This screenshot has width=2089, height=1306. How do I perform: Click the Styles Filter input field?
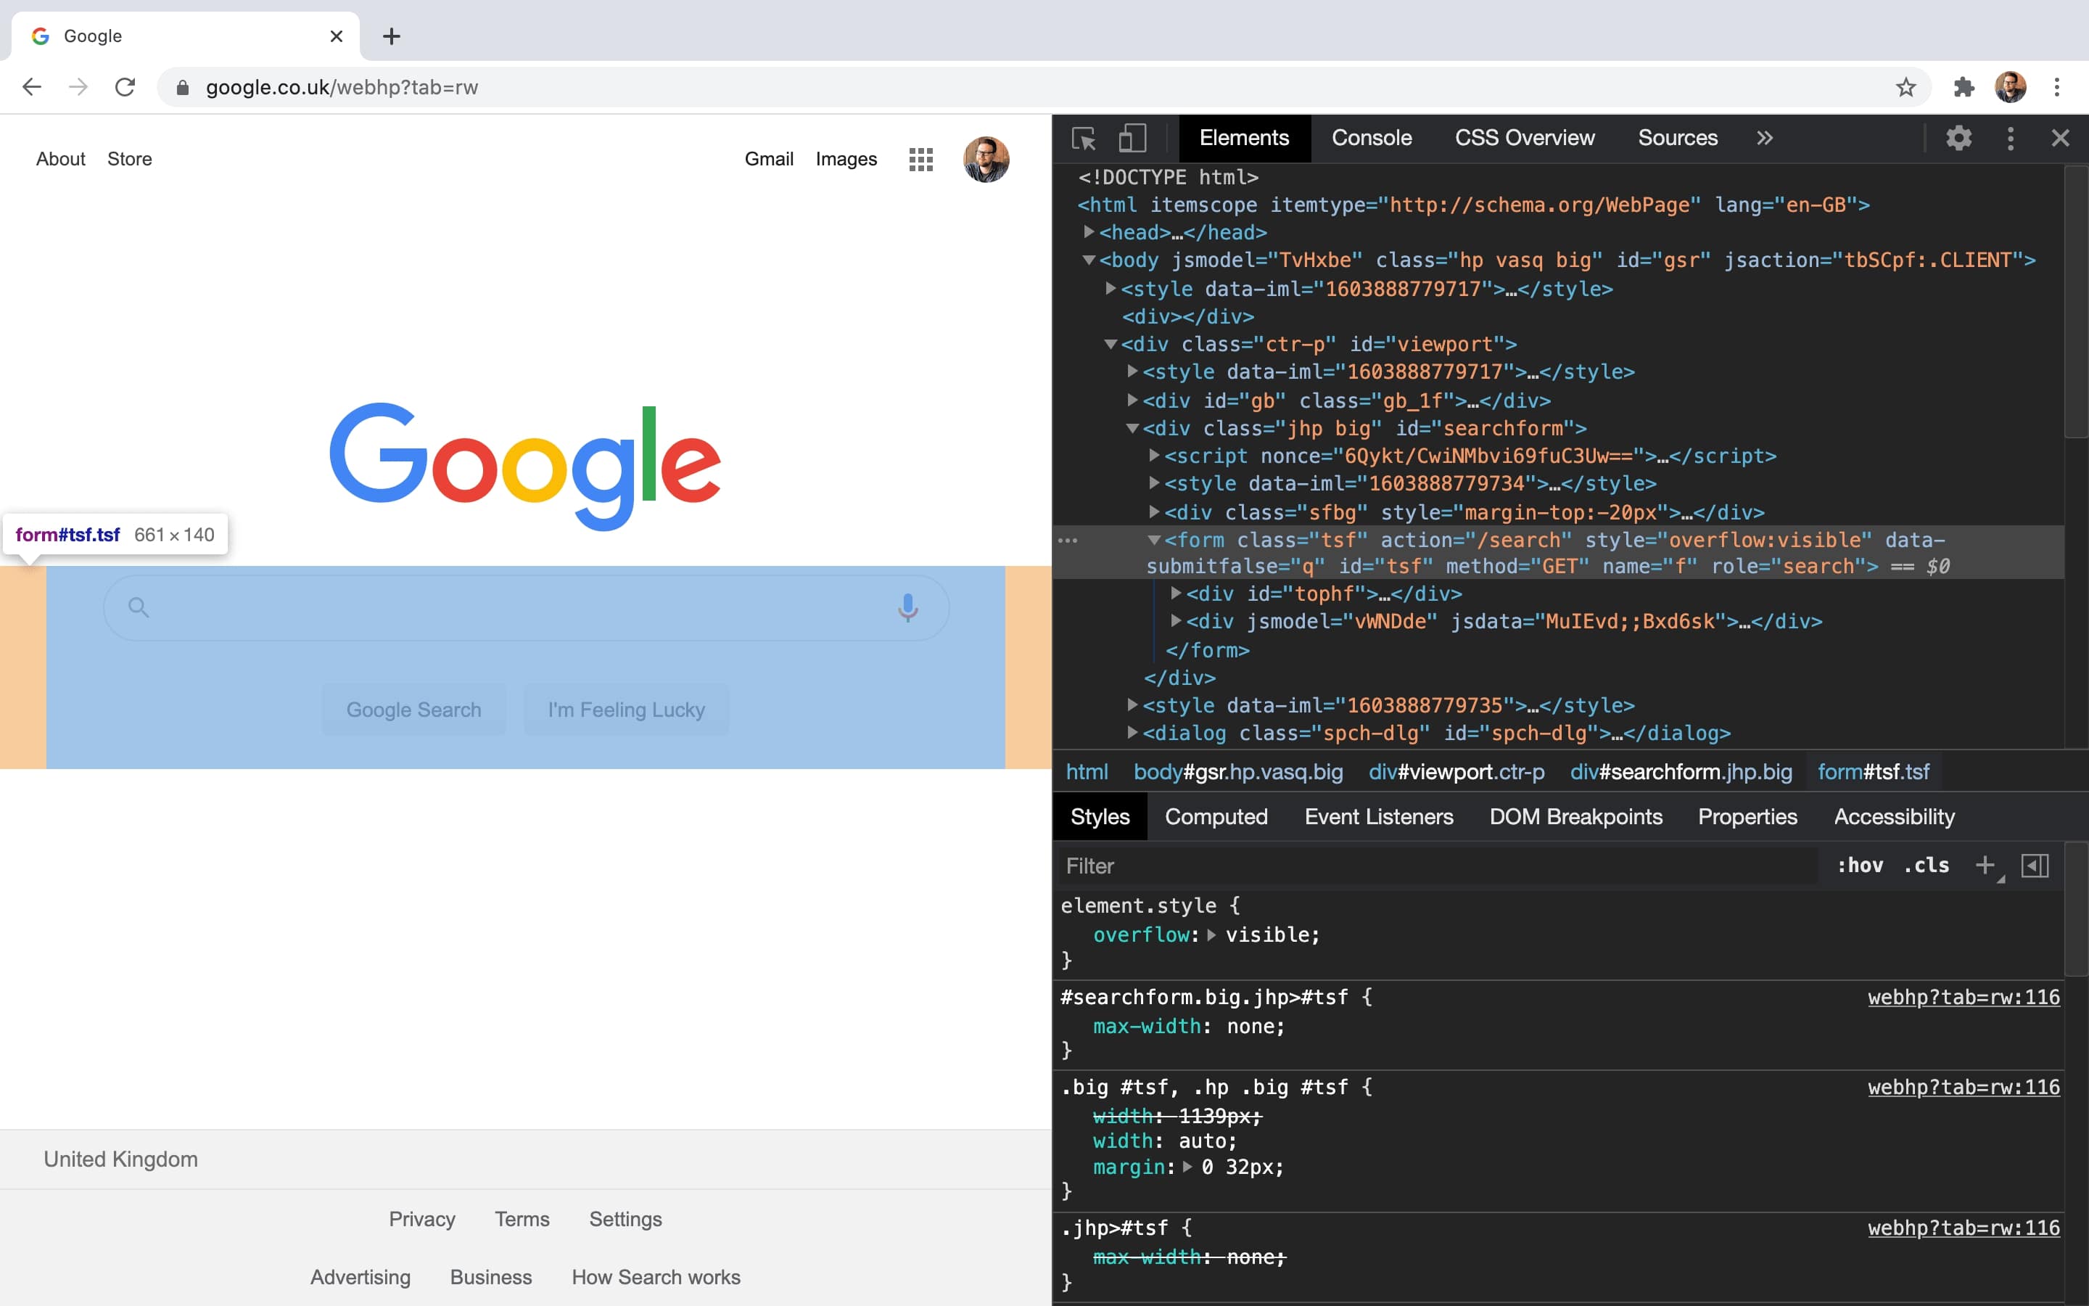[x=1437, y=866]
